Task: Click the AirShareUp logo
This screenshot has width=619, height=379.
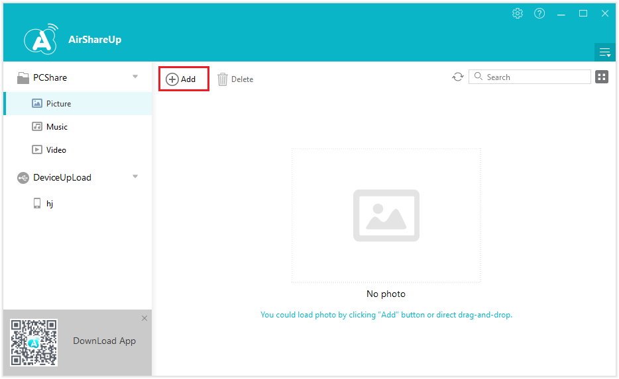Action: pyautogui.click(x=40, y=38)
